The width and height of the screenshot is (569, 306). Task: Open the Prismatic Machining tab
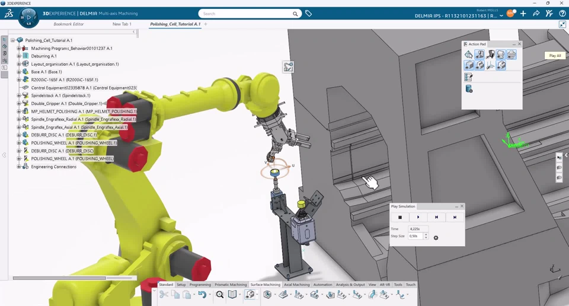pyautogui.click(x=231, y=285)
